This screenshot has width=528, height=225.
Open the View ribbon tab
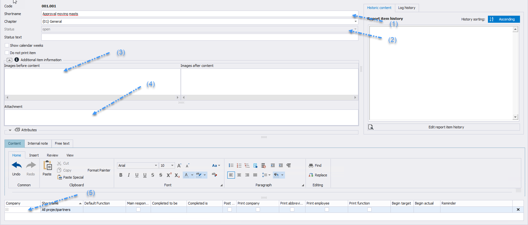70,155
